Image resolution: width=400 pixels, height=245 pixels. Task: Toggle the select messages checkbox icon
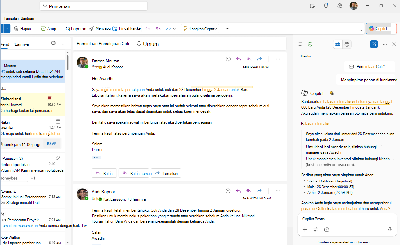(x=53, y=43)
